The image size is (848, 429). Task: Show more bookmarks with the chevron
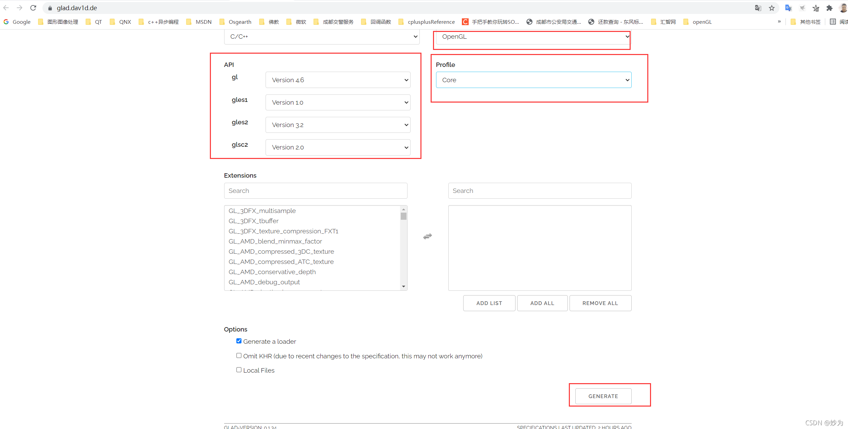(x=779, y=22)
